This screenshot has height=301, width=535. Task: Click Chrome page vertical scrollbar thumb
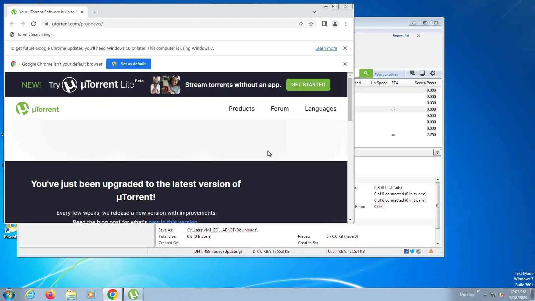350,99
